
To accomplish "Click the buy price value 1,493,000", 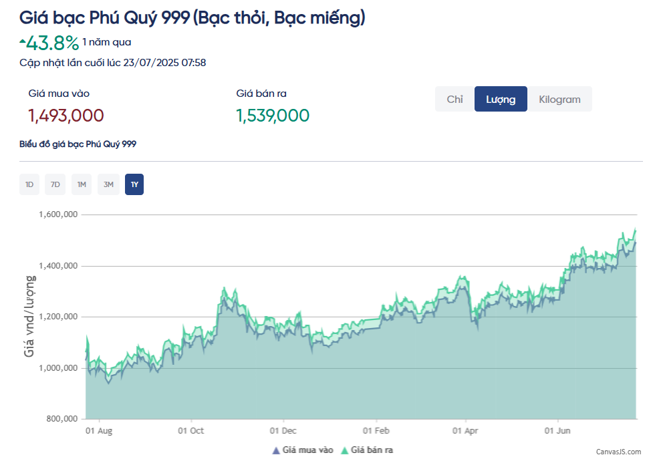I will click(66, 116).
